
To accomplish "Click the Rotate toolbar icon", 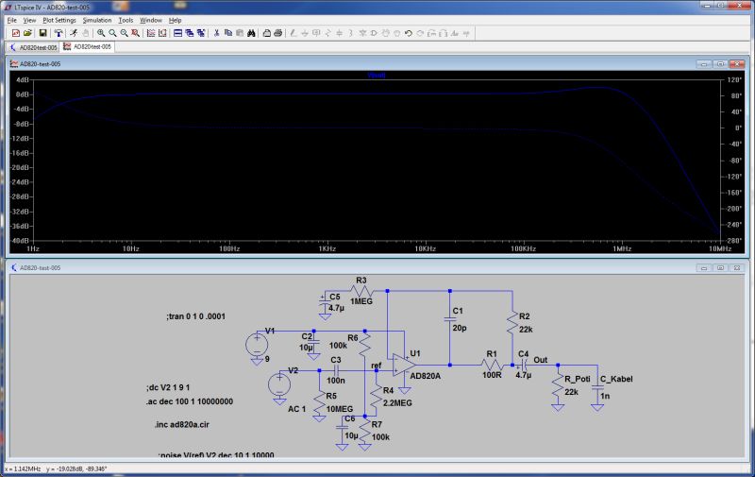I will (432, 33).
